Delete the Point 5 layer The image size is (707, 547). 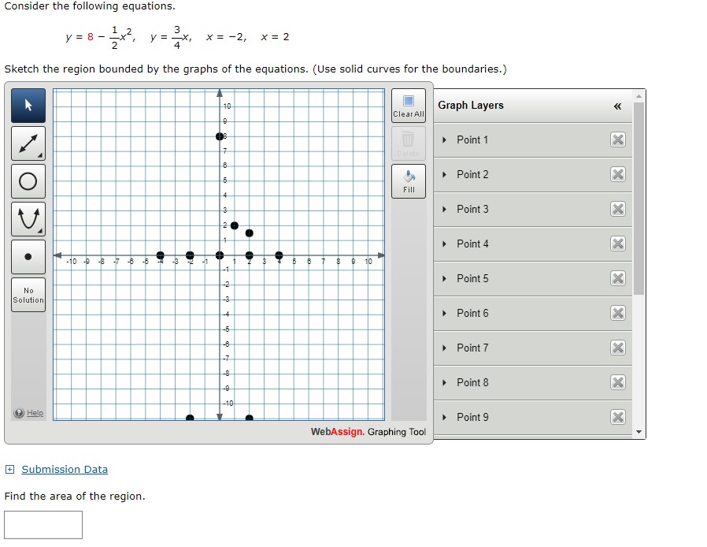pos(618,279)
